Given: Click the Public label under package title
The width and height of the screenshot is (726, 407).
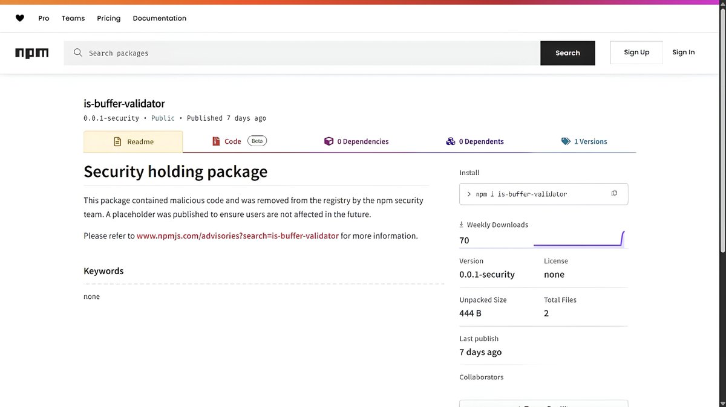Looking at the screenshot, I should pyautogui.click(x=163, y=118).
